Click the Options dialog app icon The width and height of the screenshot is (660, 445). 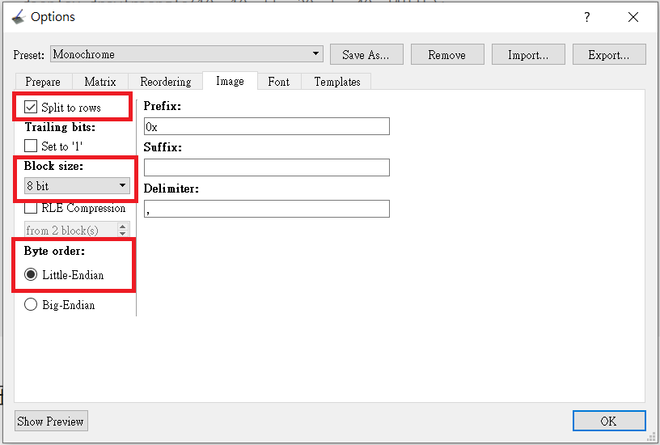[x=18, y=17]
